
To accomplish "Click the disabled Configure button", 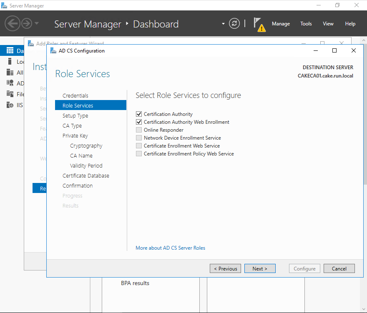I will [x=304, y=268].
